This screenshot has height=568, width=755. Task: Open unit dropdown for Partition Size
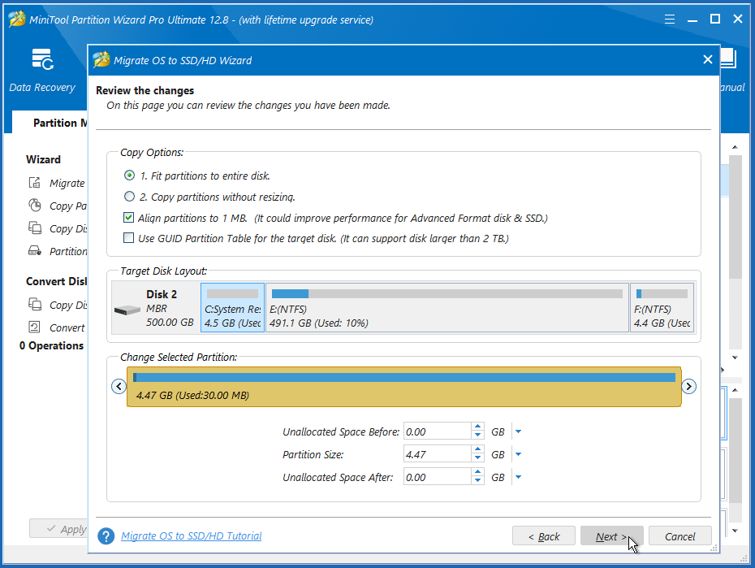(518, 454)
